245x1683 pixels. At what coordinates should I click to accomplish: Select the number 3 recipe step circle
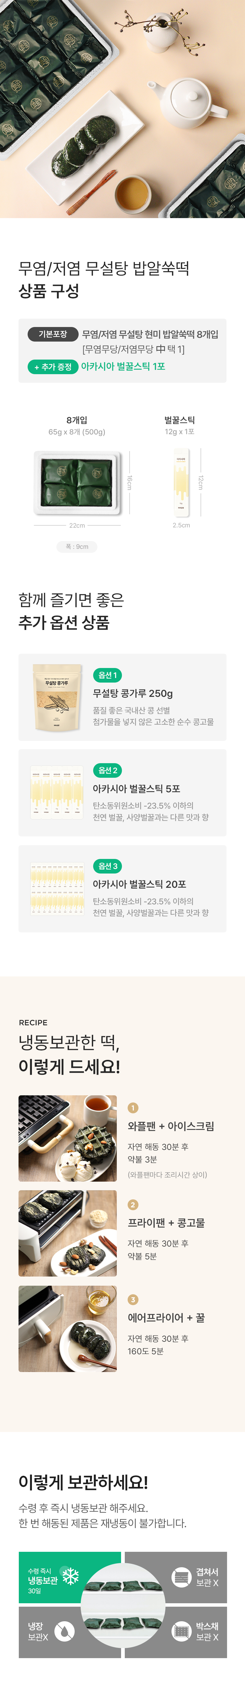click(133, 1299)
